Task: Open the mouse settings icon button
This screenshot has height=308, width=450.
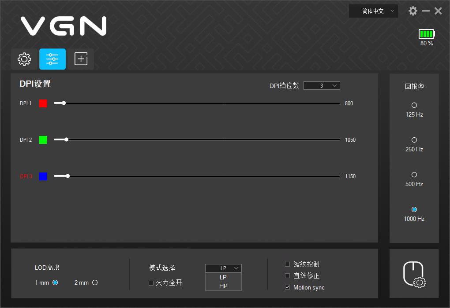Action: pyautogui.click(x=414, y=274)
